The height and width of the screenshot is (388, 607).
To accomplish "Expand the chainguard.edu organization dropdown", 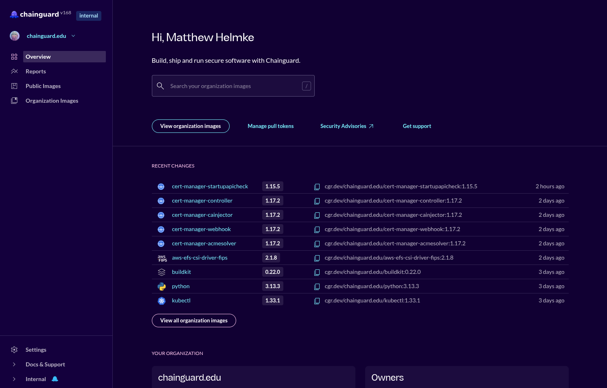I will point(73,36).
